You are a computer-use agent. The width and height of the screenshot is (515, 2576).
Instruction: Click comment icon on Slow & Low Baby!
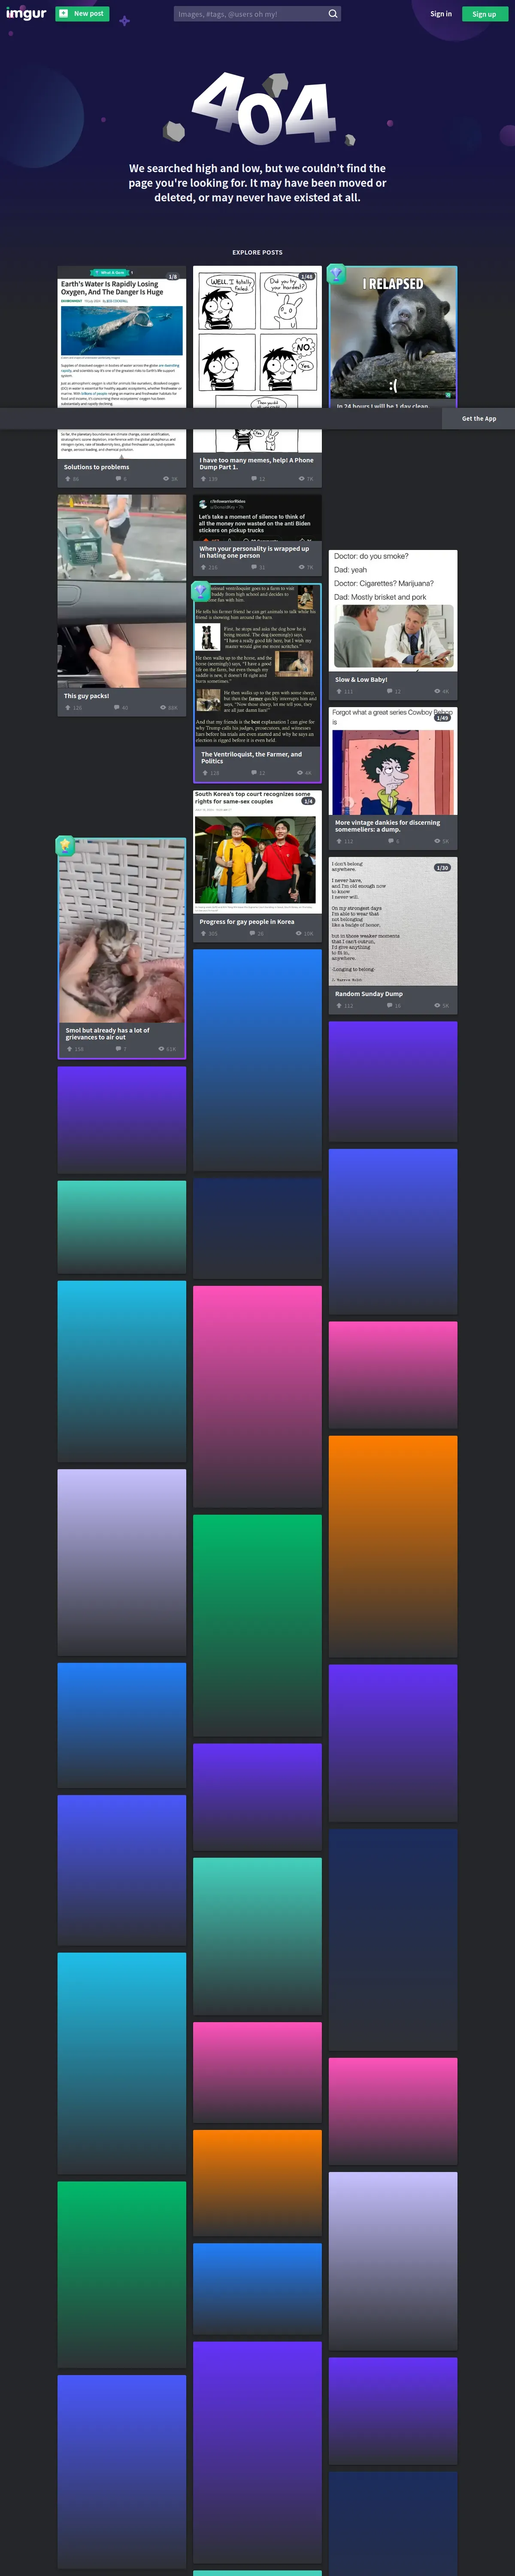(390, 691)
